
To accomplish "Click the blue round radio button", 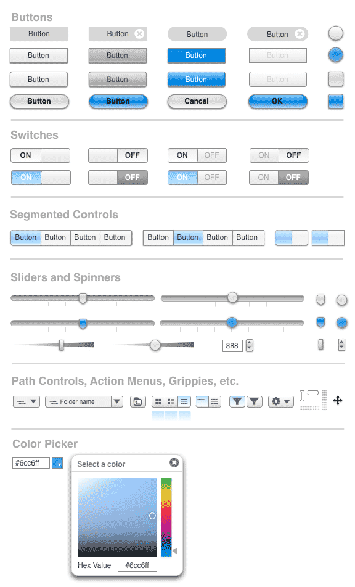I will tap(335, 55).
